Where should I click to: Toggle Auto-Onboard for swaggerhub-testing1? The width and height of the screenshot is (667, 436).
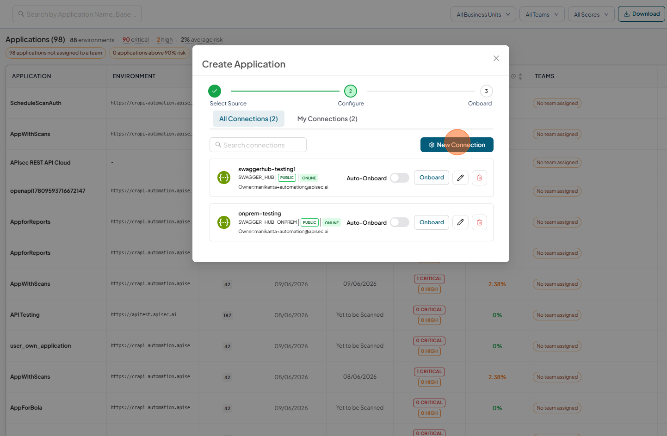point(400,178)
